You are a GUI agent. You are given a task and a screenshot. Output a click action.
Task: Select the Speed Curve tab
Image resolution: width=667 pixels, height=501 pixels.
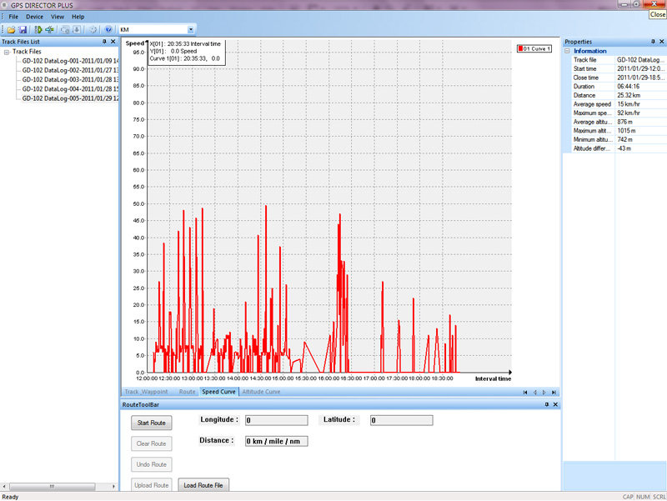click(x=218, y=392)
